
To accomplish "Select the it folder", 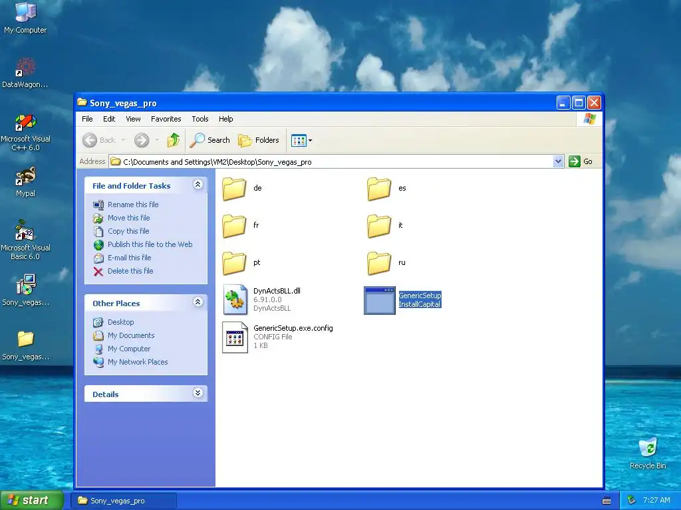I will pos(379,226).
